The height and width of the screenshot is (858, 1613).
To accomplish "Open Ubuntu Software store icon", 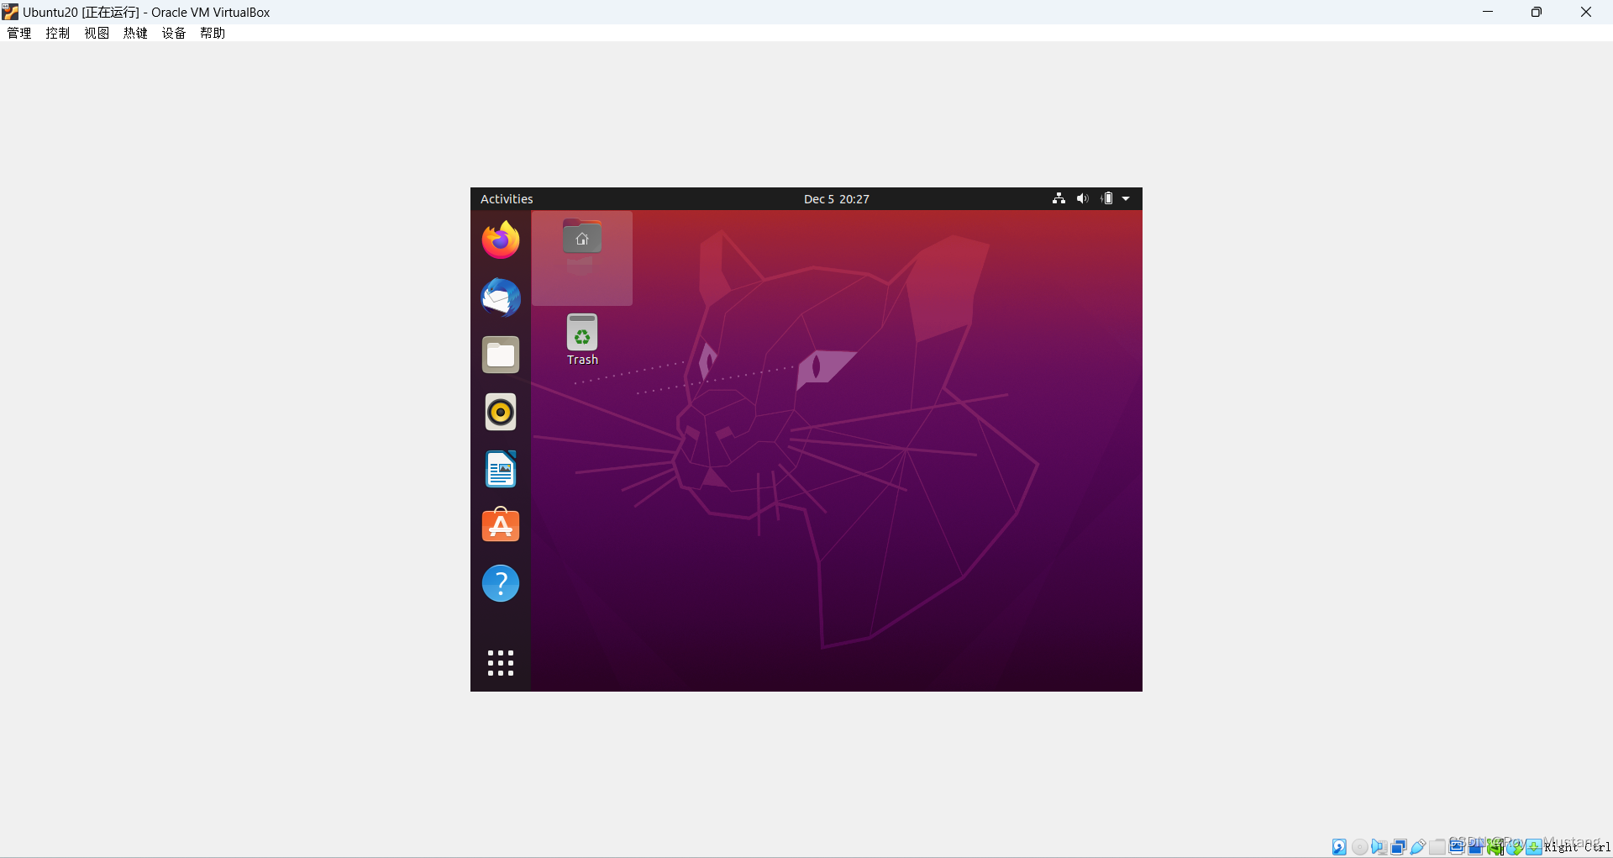I will (501, 526).
